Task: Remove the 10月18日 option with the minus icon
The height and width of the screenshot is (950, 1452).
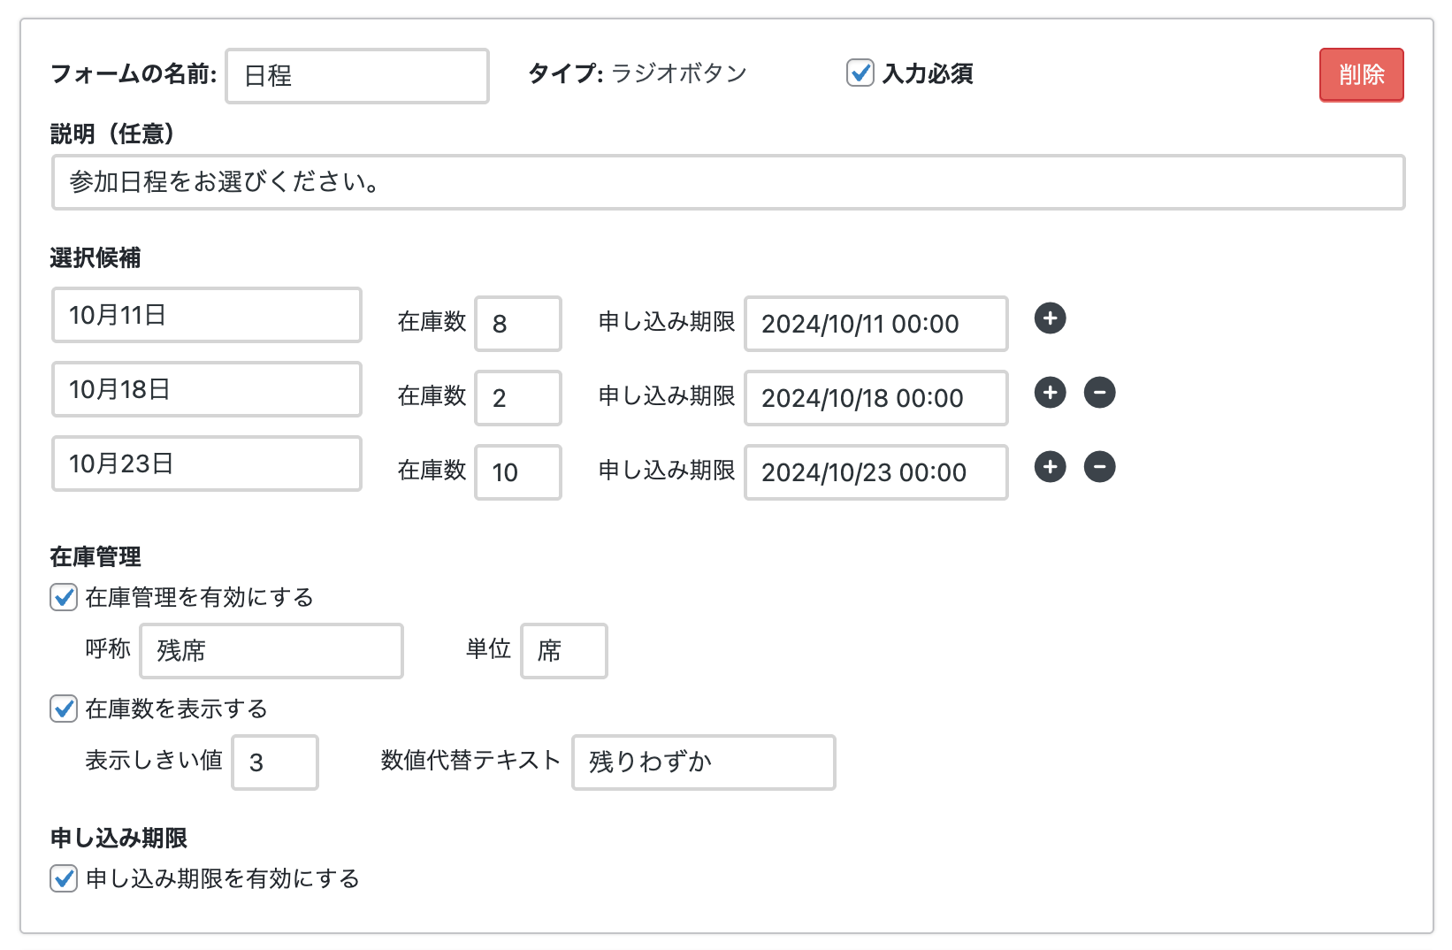Action: coord(1099,393)
